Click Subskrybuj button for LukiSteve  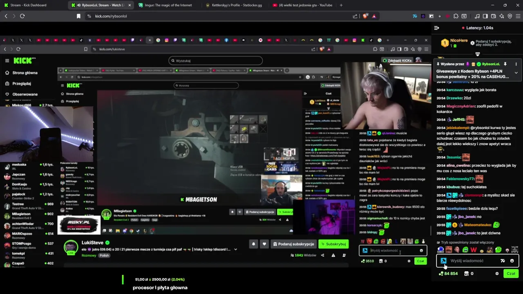coord(333,244)
